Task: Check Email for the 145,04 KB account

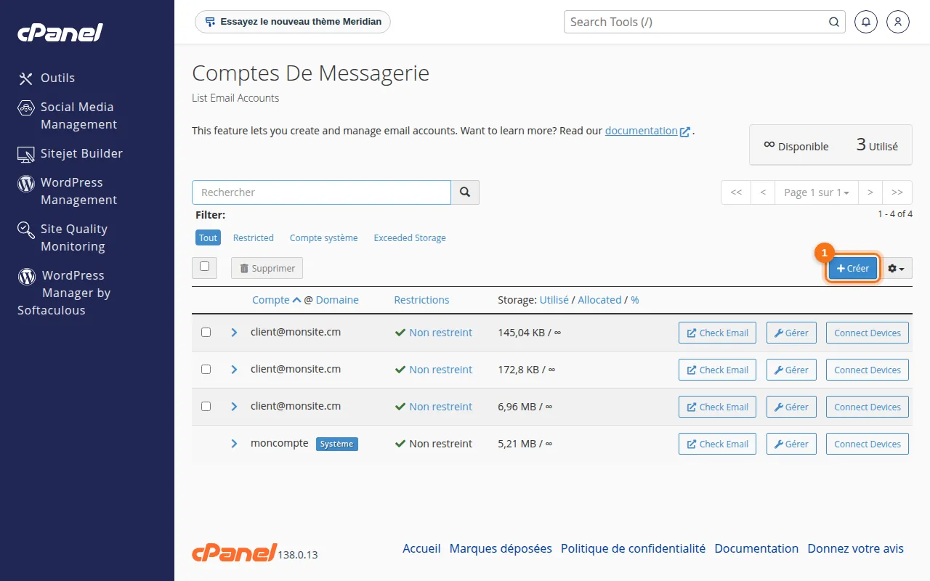Action: click(x=718, y=333)
